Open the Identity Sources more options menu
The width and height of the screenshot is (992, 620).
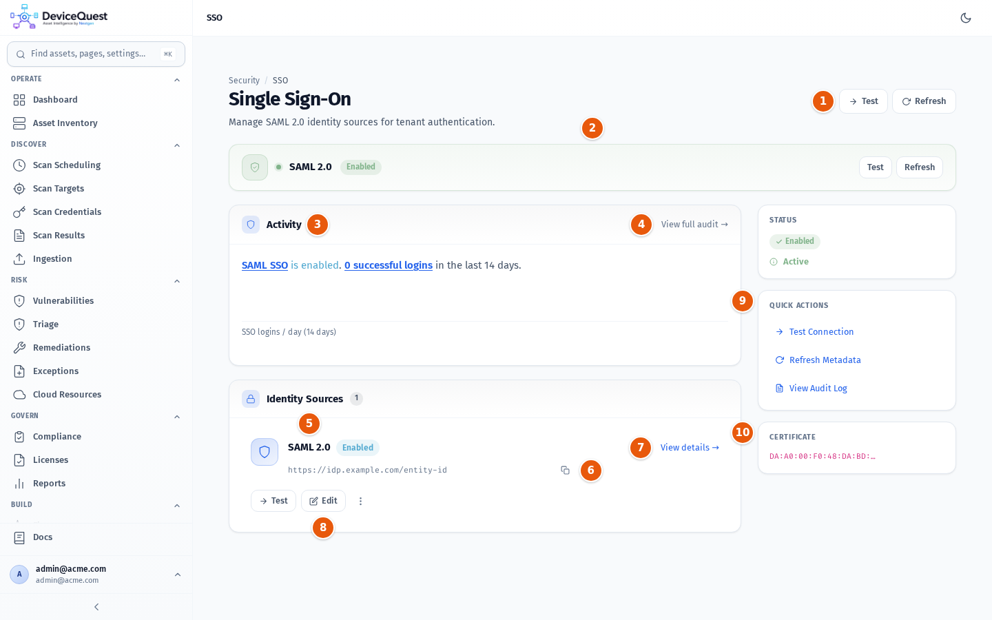[x=360, y=501]
